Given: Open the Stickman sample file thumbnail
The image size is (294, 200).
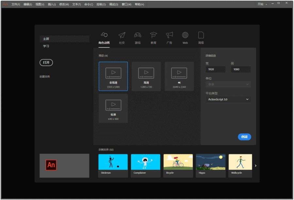Looking at the screenshot, I should click(x=113, y=161).
